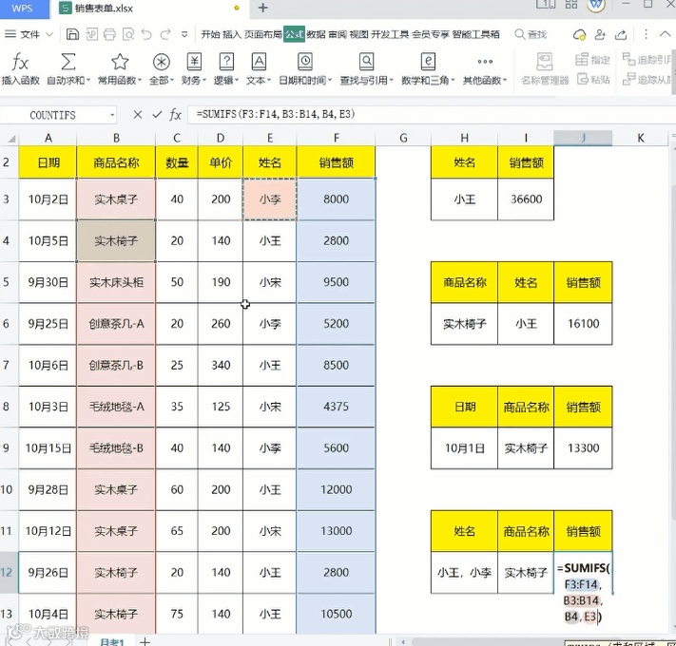Click the 粘贴 paste names button
Viewport: 676px width, 646px height.
pos(593,79)
